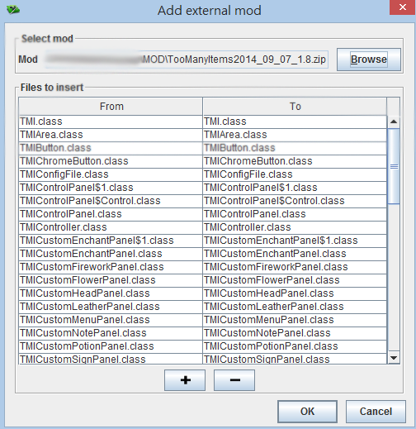Click the Mod path input field

coord(187,60)
